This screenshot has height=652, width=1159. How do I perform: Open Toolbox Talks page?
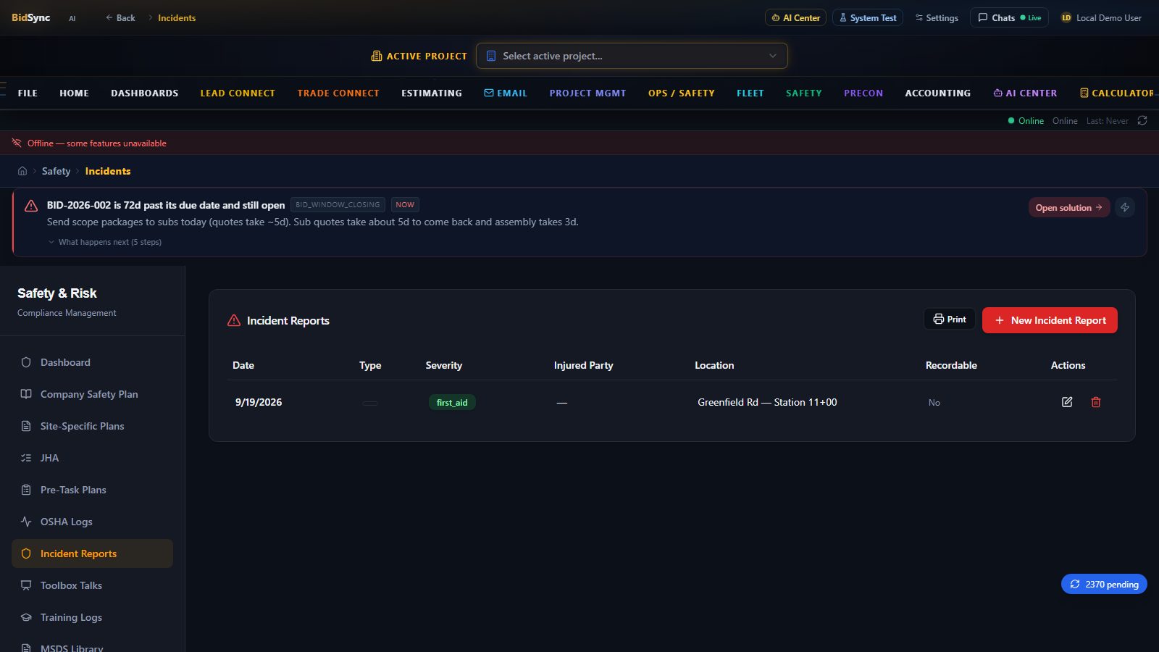(x=93, y=585)
